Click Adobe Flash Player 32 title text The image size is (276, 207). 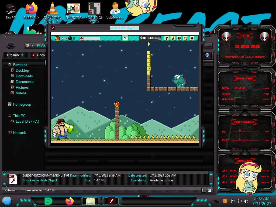[x=124, y=28]
